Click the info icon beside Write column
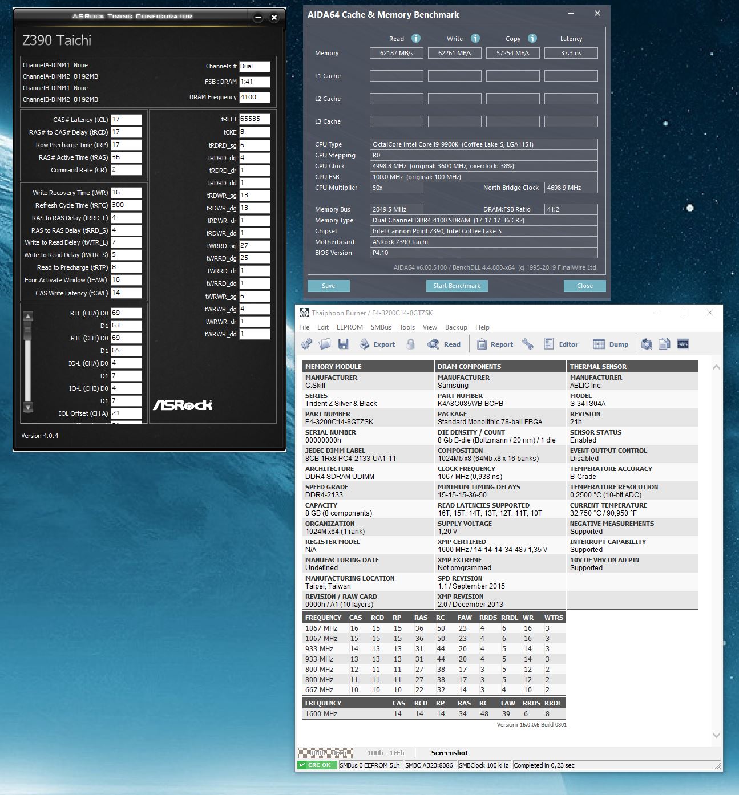 pos(475,38)
